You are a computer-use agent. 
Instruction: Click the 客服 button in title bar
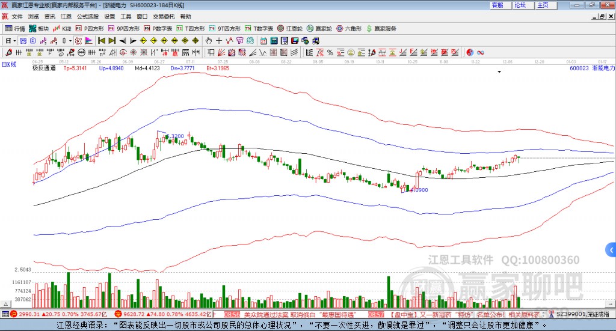coord(500,5)
